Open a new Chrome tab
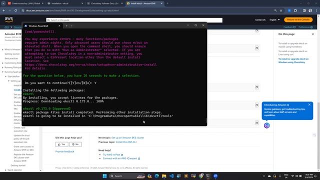The height and width of the screenshot is (180, 320). click(167, 3)
